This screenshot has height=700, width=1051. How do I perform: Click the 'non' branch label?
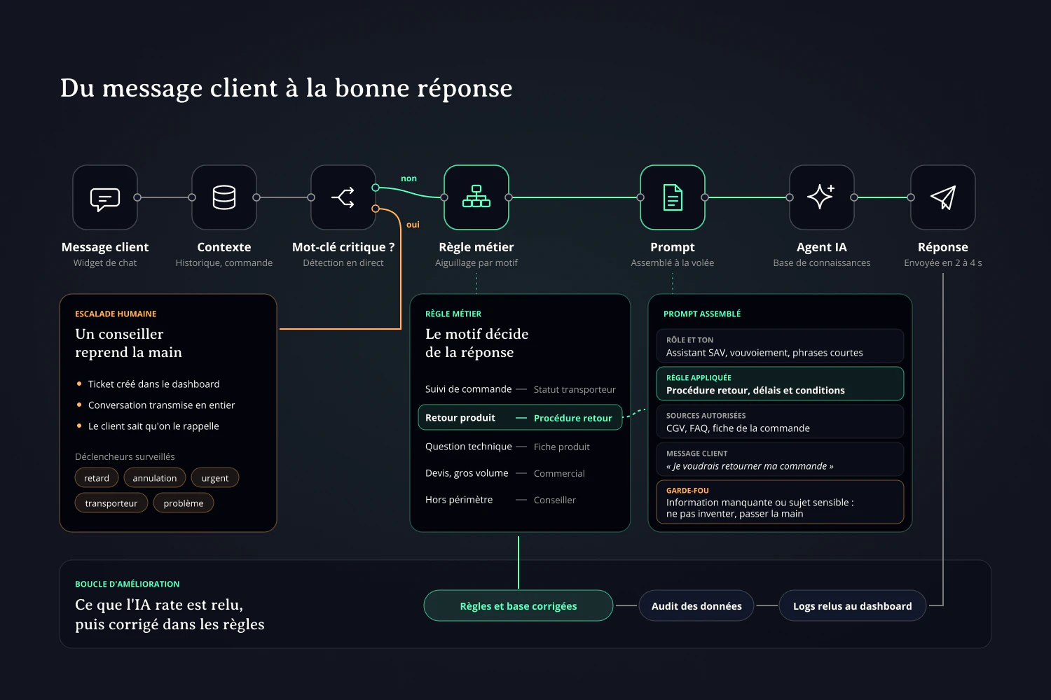point(408,178)
